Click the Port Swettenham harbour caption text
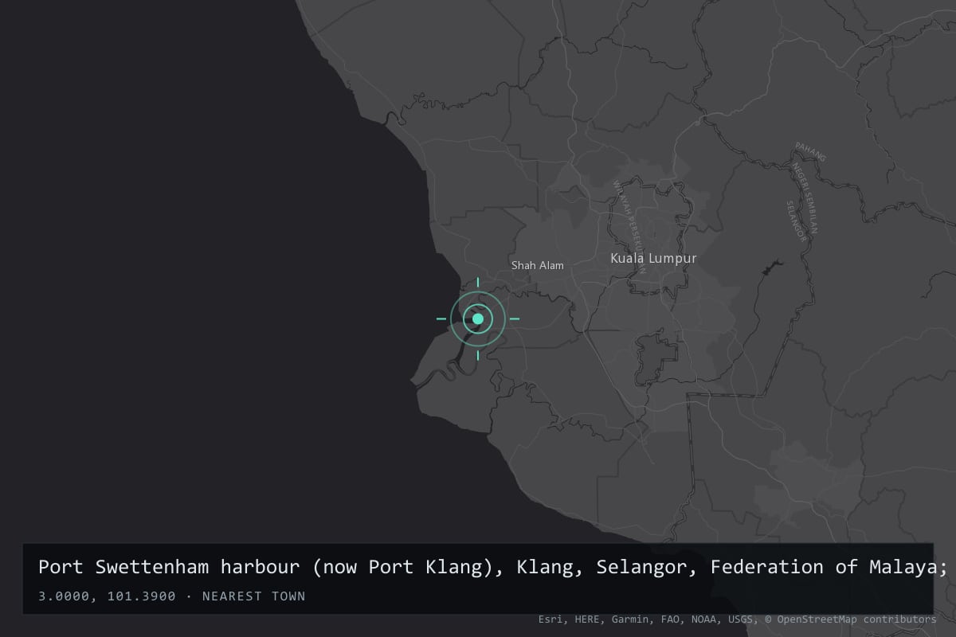Viewport: 956px width, 637px height. click(493, 568)
